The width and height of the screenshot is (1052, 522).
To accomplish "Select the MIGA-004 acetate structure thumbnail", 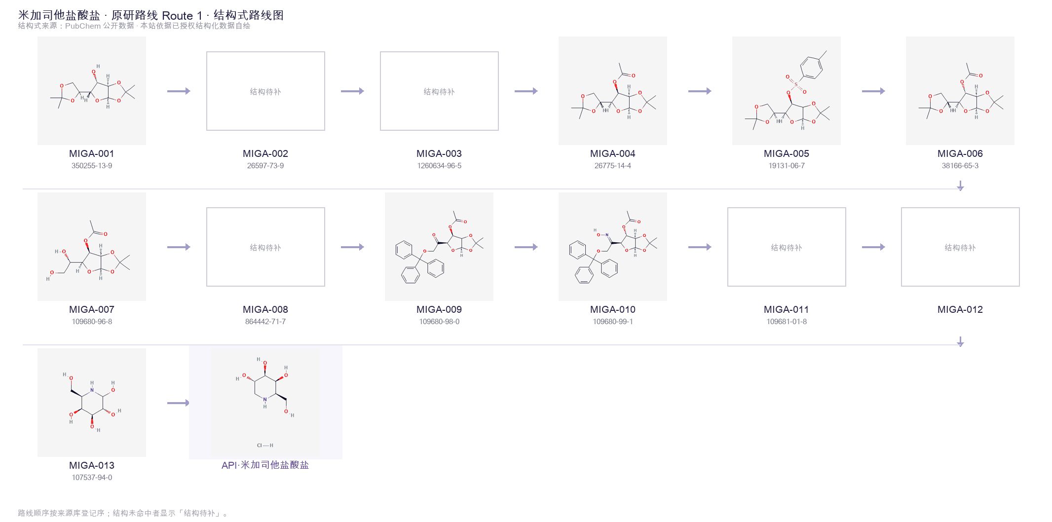I will (613, 91).
